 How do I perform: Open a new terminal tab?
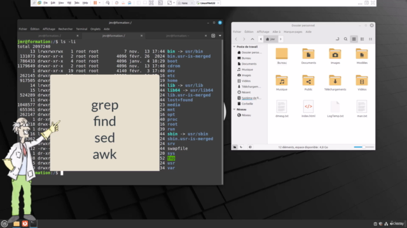tap(213, 35)
